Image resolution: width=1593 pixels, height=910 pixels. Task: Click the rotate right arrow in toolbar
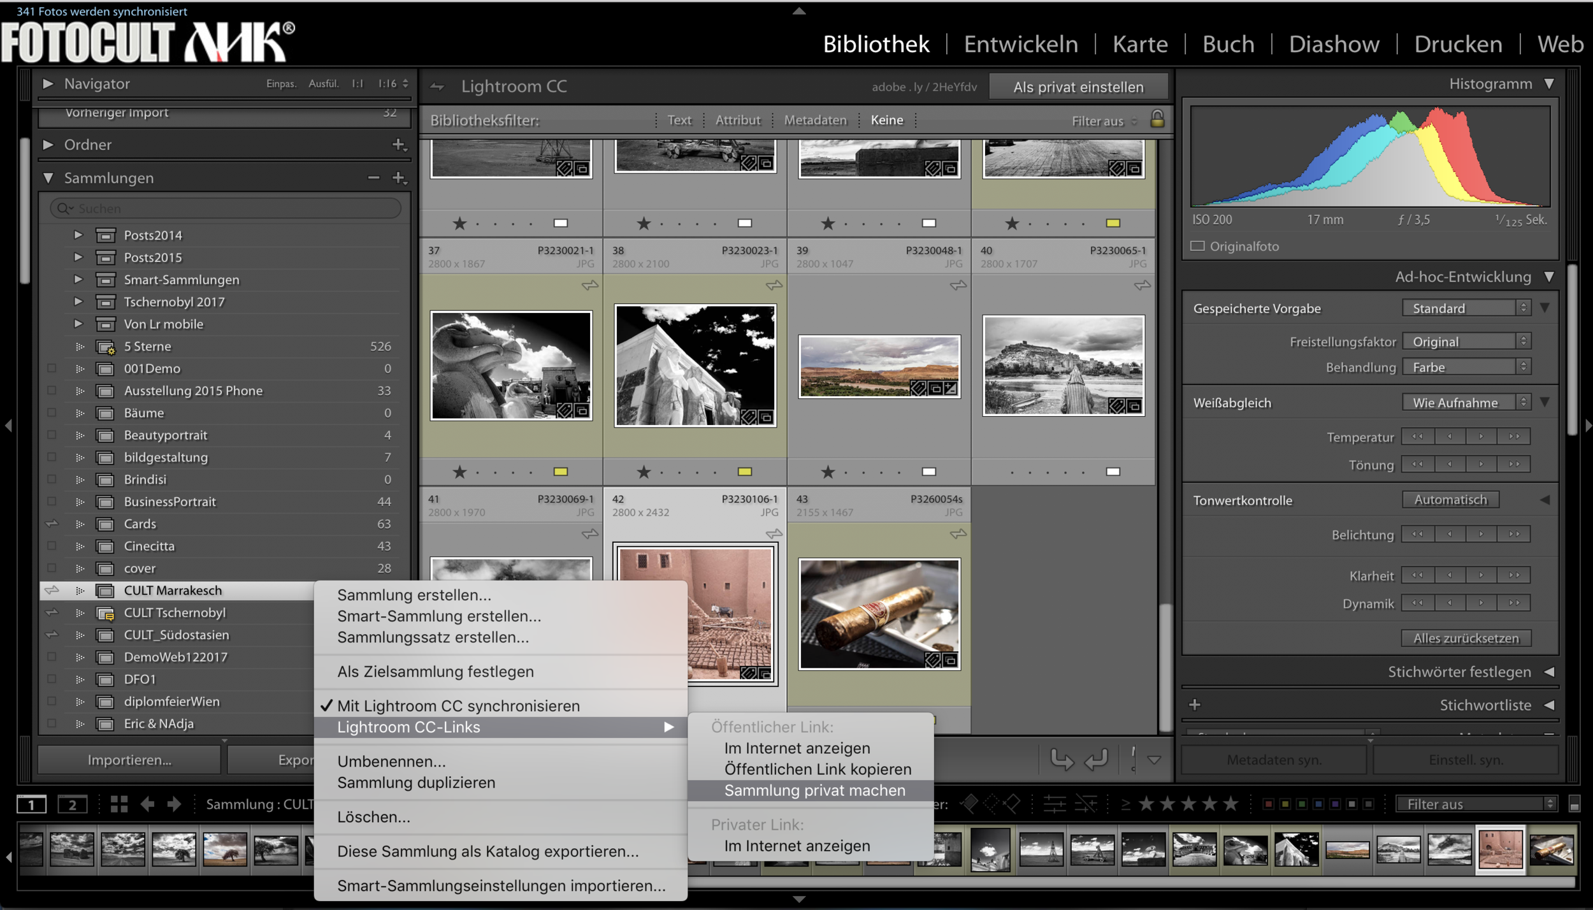point(1096,759)
